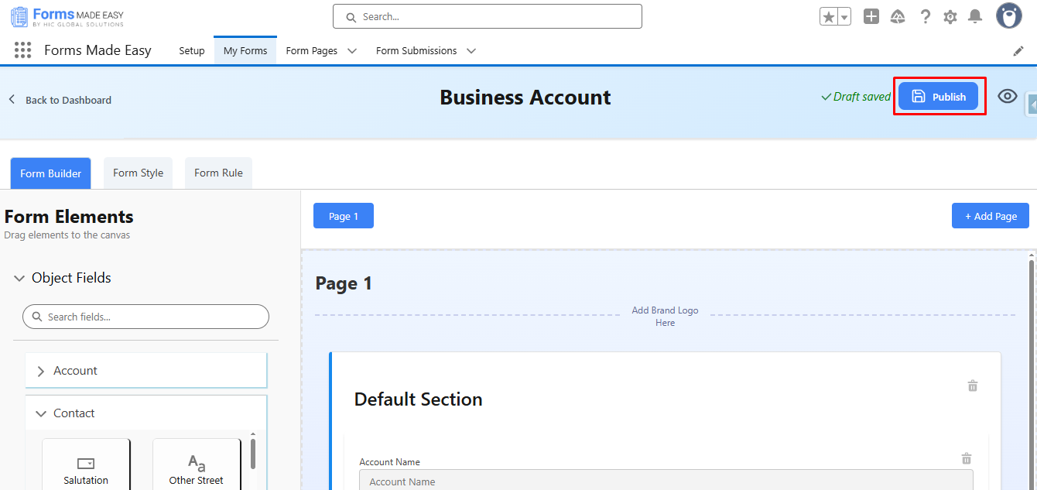Switch to the Form Rule tab

(218, 173)
